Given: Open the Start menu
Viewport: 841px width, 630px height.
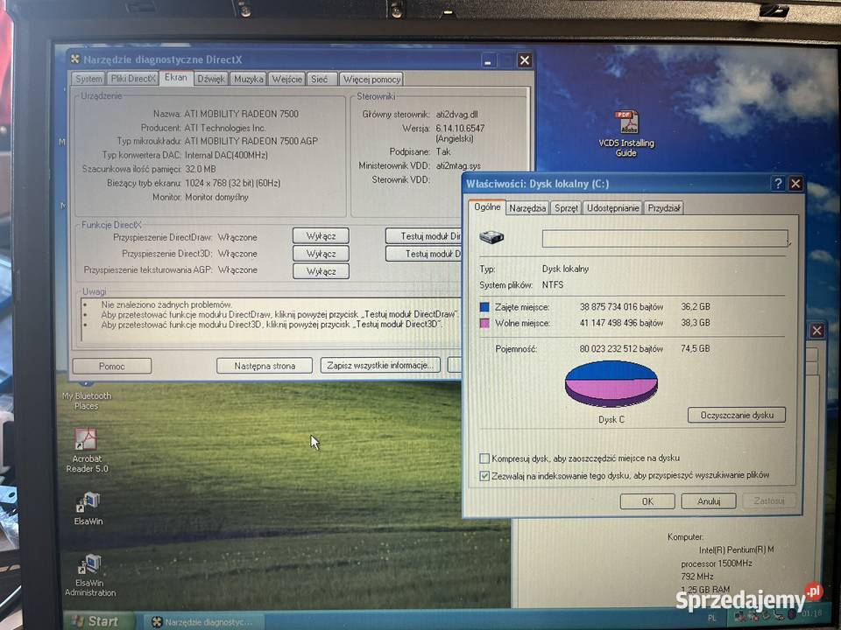Looking at the screenshot, I should [x=96, y=621].
